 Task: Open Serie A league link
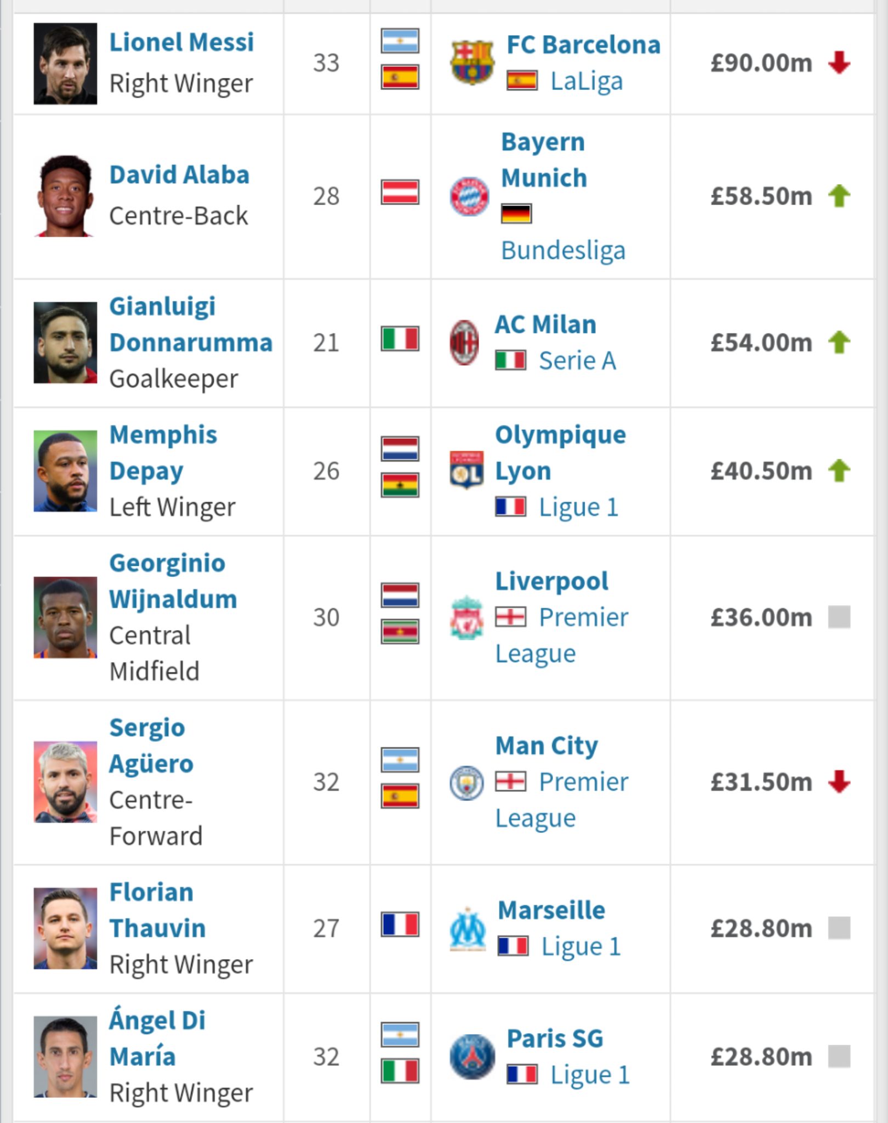tap(577, 361)
